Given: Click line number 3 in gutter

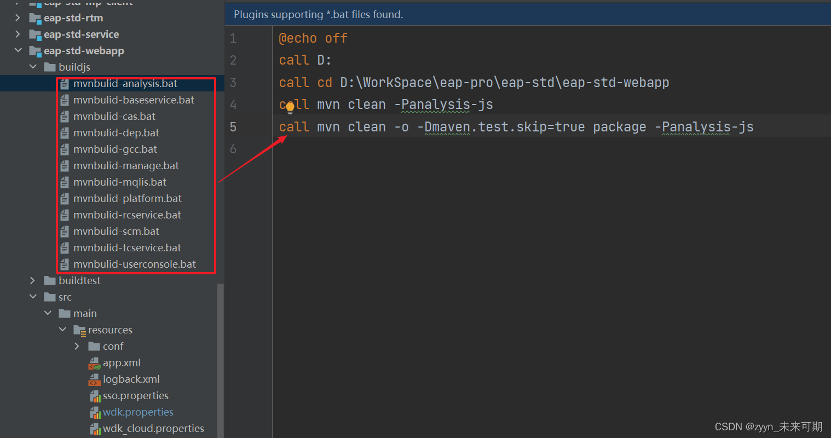Looking at the screenshot, I should (x=233, y=83).
